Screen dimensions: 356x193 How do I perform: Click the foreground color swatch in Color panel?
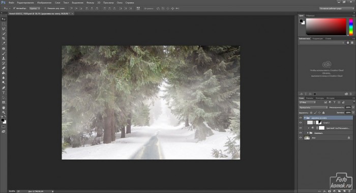pyautogui.click(x=301, y=21)
